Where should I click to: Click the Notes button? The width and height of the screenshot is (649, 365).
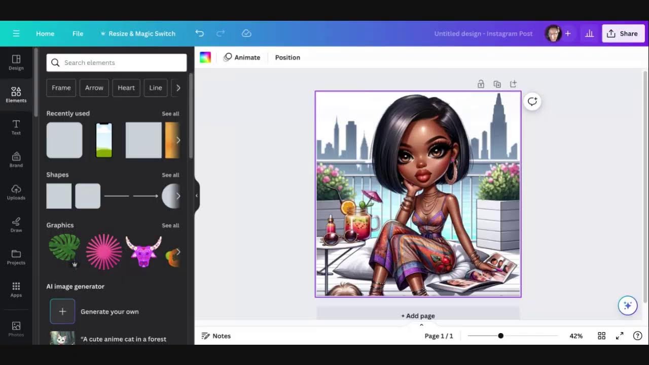click(216, 336)
